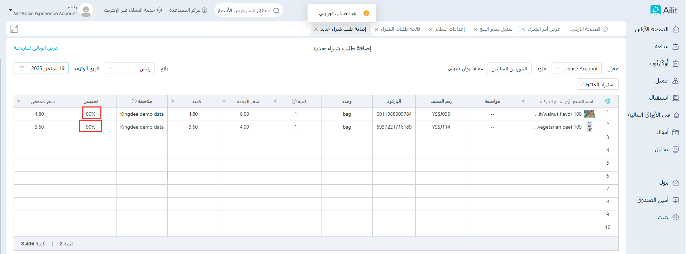
Task: Switch to تعديل سعر البيع tab
Action: pyautogui.click(x=496, y=29)
